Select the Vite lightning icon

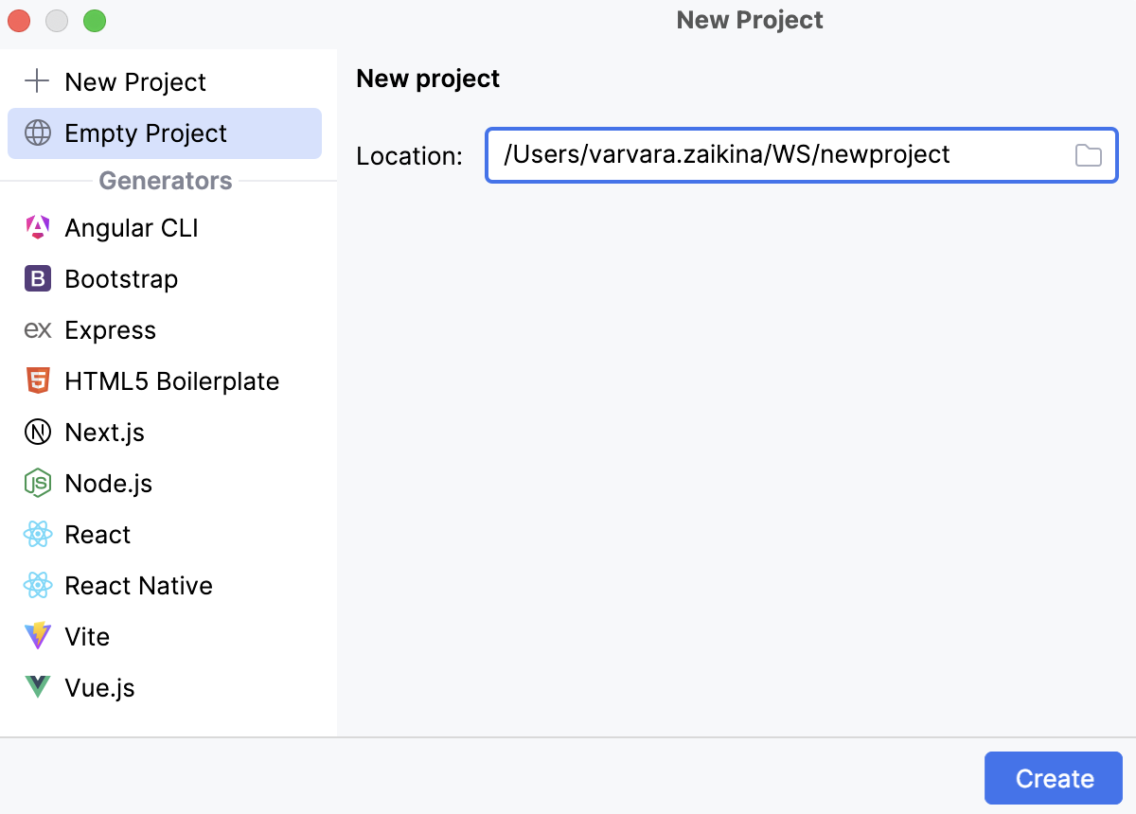point(37,636)
